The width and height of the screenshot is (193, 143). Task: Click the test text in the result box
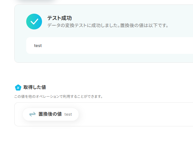point(38,46)
